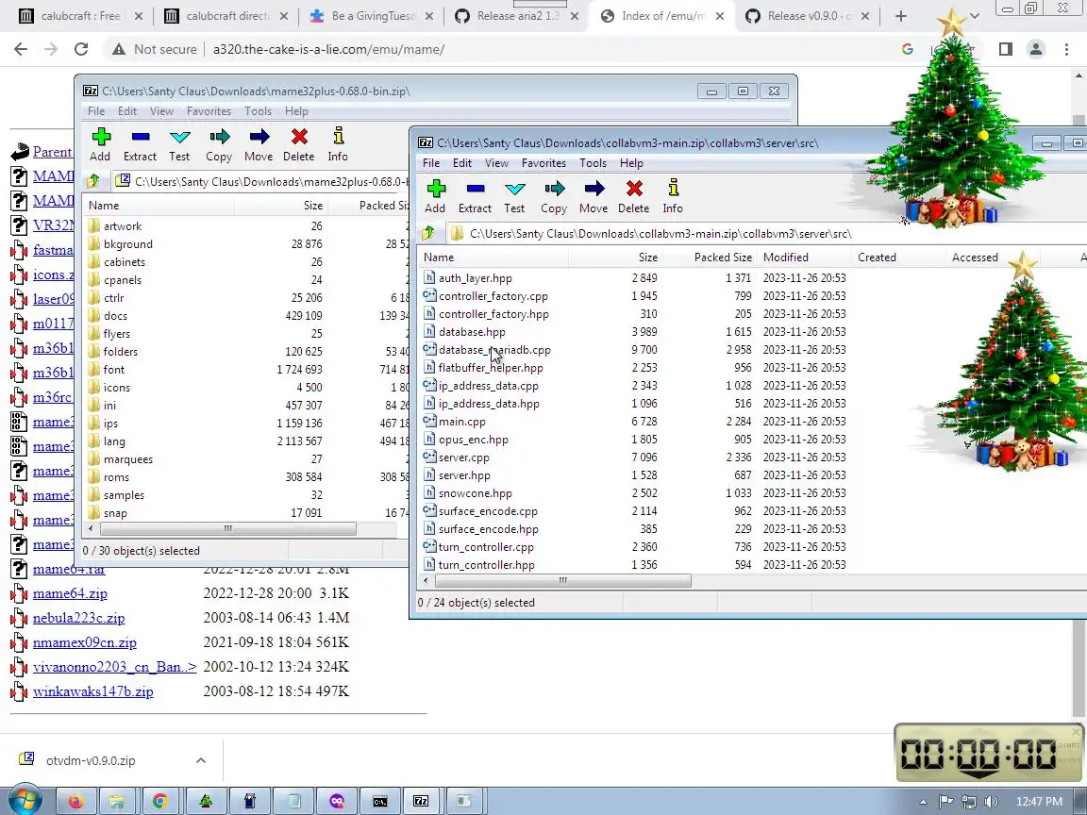Open Help menu in mame32plus window
Image resolution: width=1087 pixels, height=815 pixels.
click(296, 111)
